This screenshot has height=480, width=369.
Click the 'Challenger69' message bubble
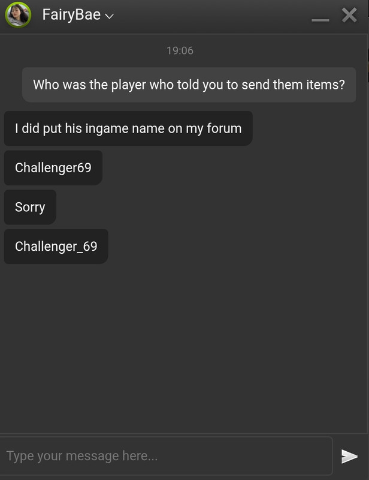[53, 168]
